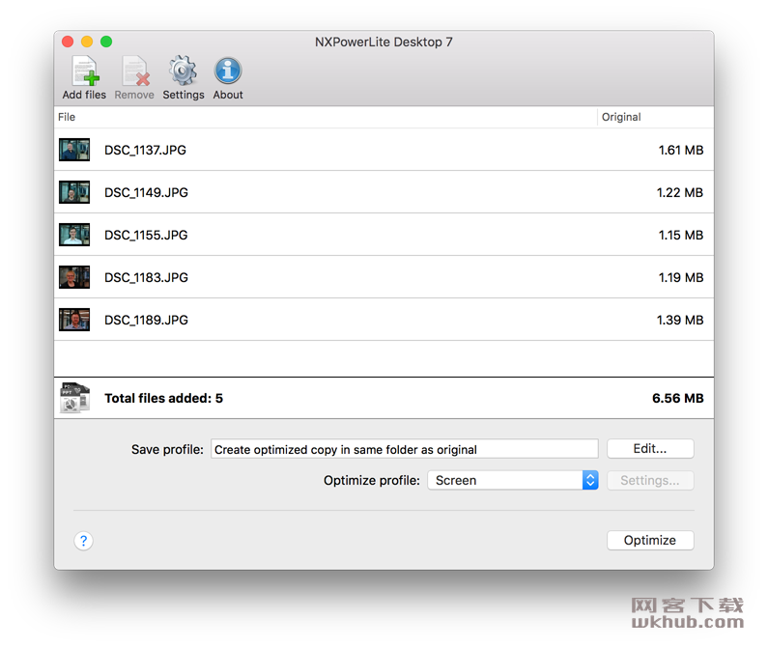The height and width of the screenshot is (647, 768).
Task: Click the Remove file toolbar icon
Action: pyautogui.click(x=135, y=71)
